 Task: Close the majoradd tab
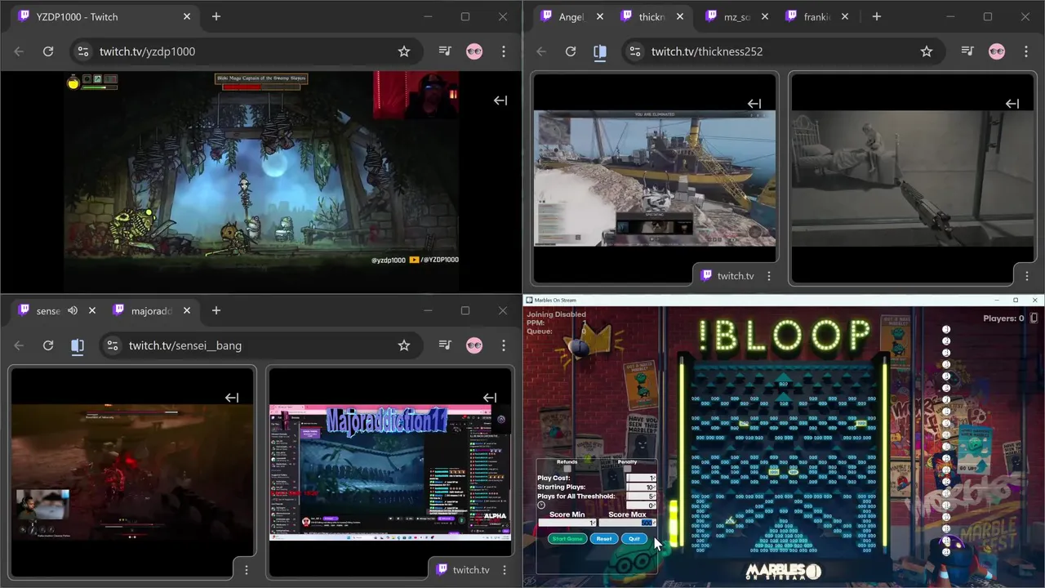[x=187, y=310]
